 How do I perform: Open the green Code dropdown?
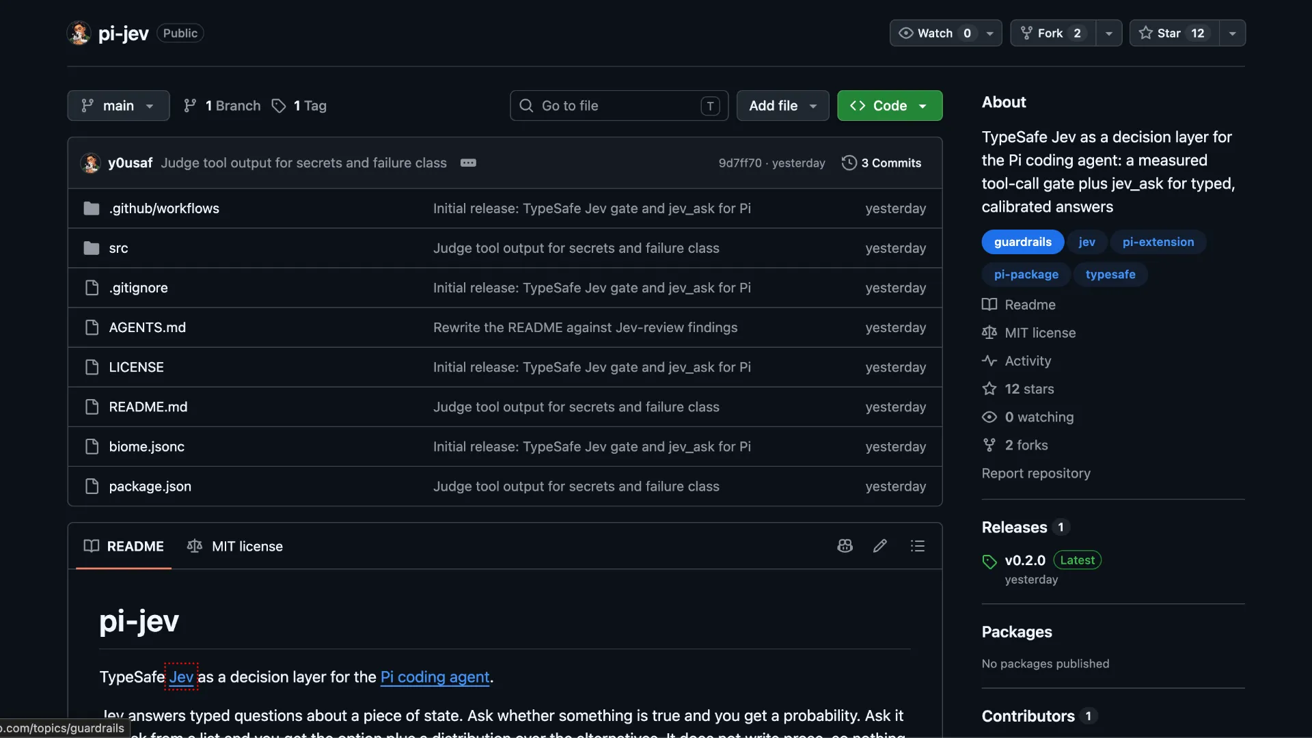coord(890,106)
